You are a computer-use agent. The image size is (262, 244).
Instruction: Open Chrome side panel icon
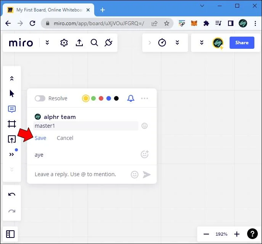[x=231, y=23]
